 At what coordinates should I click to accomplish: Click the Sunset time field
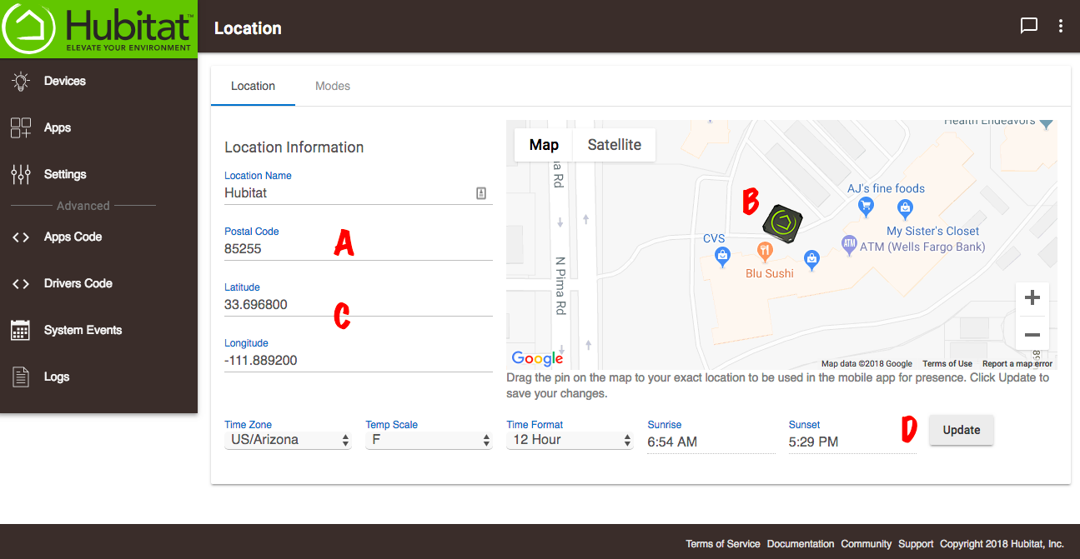click(x=852, y=442)
